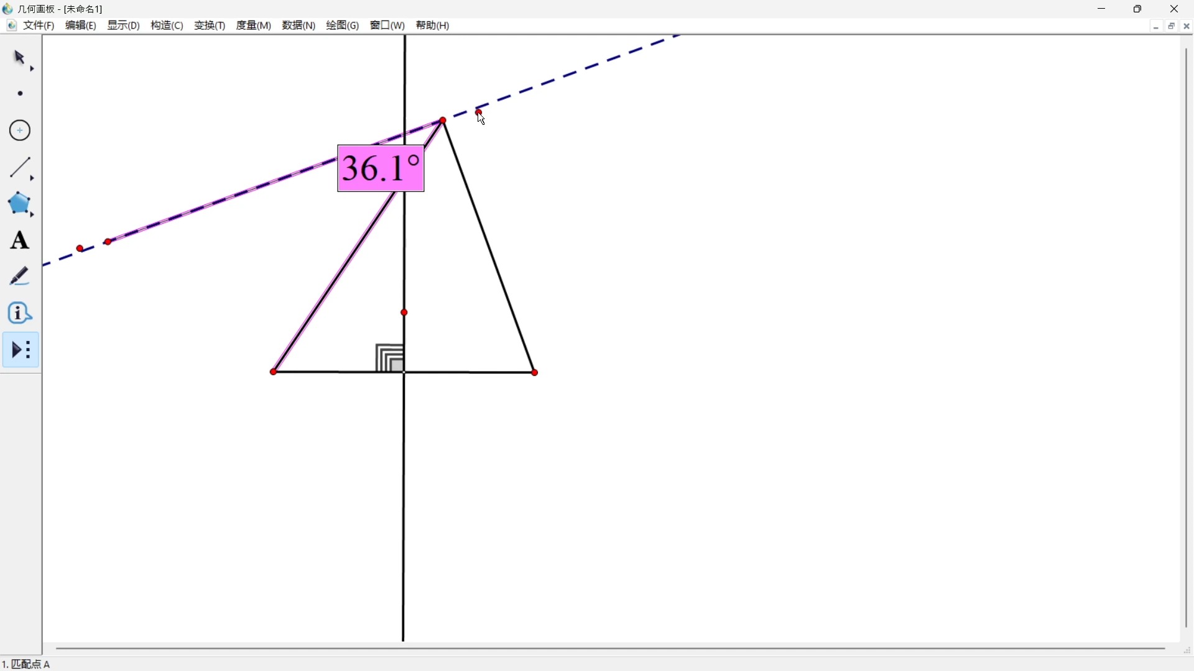This screenshot has height=671, width=1194.
Task: Open the 度量(M) menu
Action: 254,25
